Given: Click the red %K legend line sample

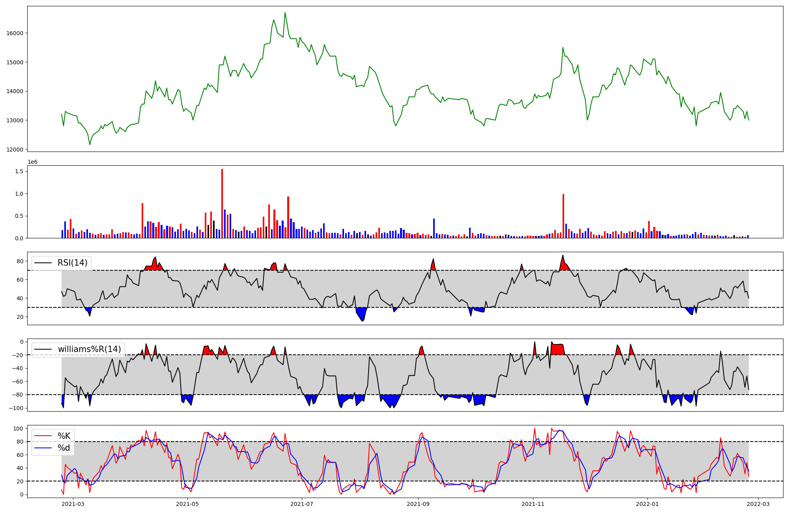Looking at the screenshot, I should tap(43, 436).
